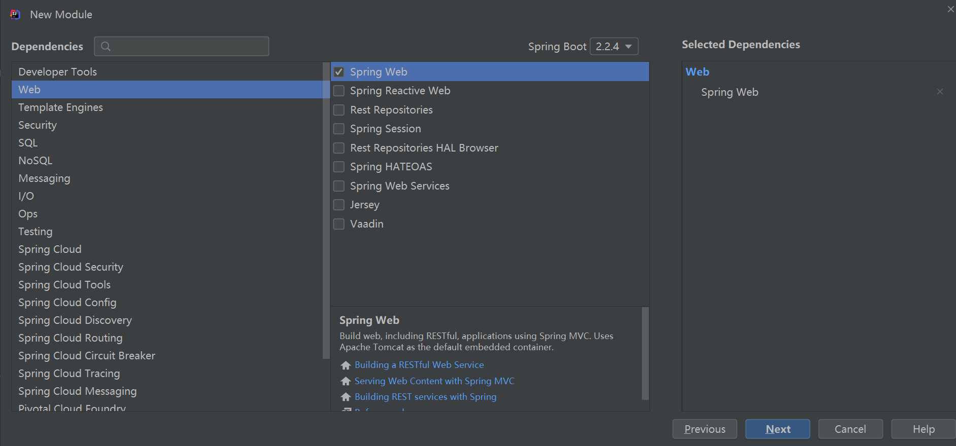Click the Next button
Image resolution: width=956 pixels, height=446 pixels.
(777, 429)
